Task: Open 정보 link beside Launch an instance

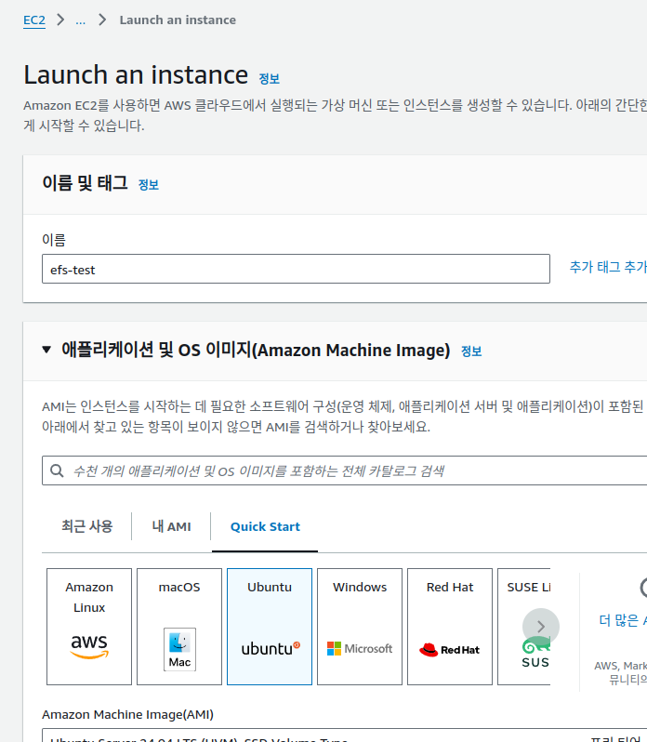Action: tap(269, 79)
